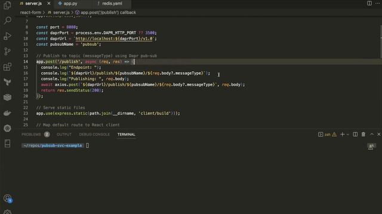The image size is (382, 214).
Task: Open the launch profile dropdown arrow
Action: tap(347, 134)
